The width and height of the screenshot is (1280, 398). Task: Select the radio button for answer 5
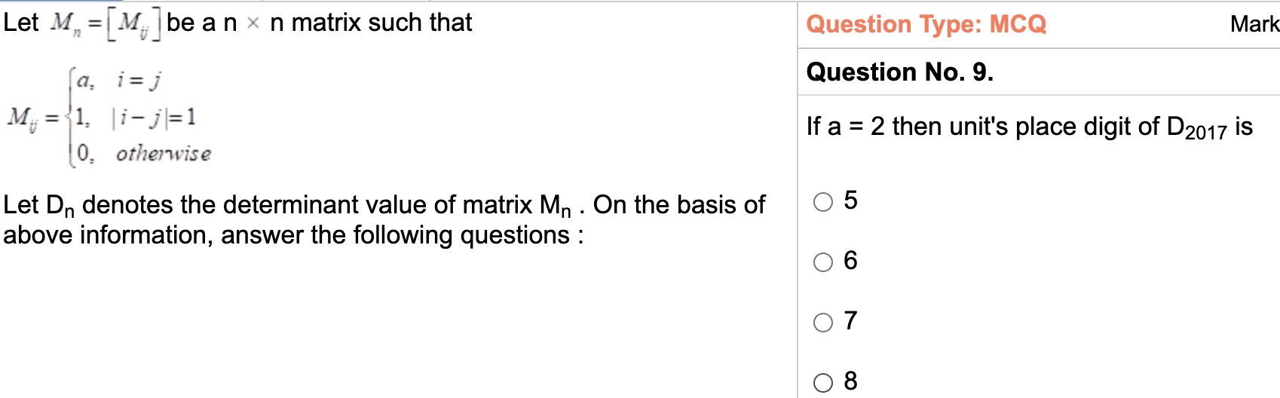click(x=823, y=201)
